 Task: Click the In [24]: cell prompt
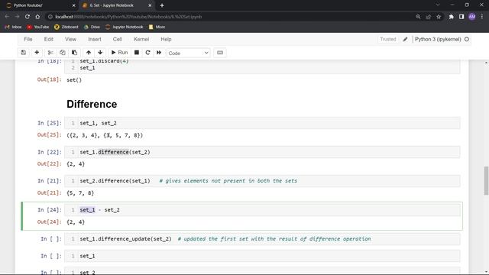pyautogui.click(x=50, y=210)
